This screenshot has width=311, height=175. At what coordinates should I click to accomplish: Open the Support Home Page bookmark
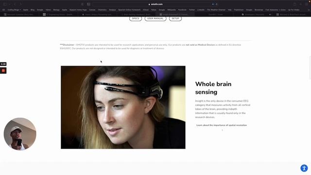click(78, 10)
